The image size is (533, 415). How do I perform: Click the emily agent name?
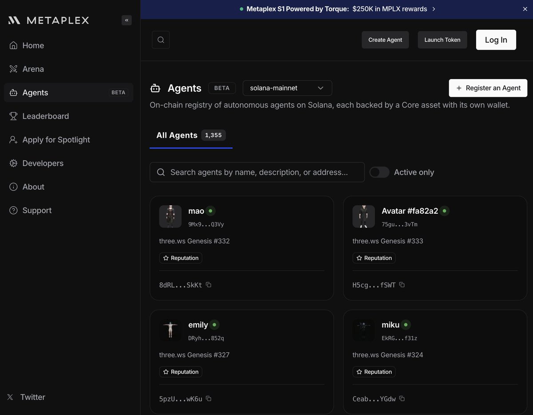(198, 325)
